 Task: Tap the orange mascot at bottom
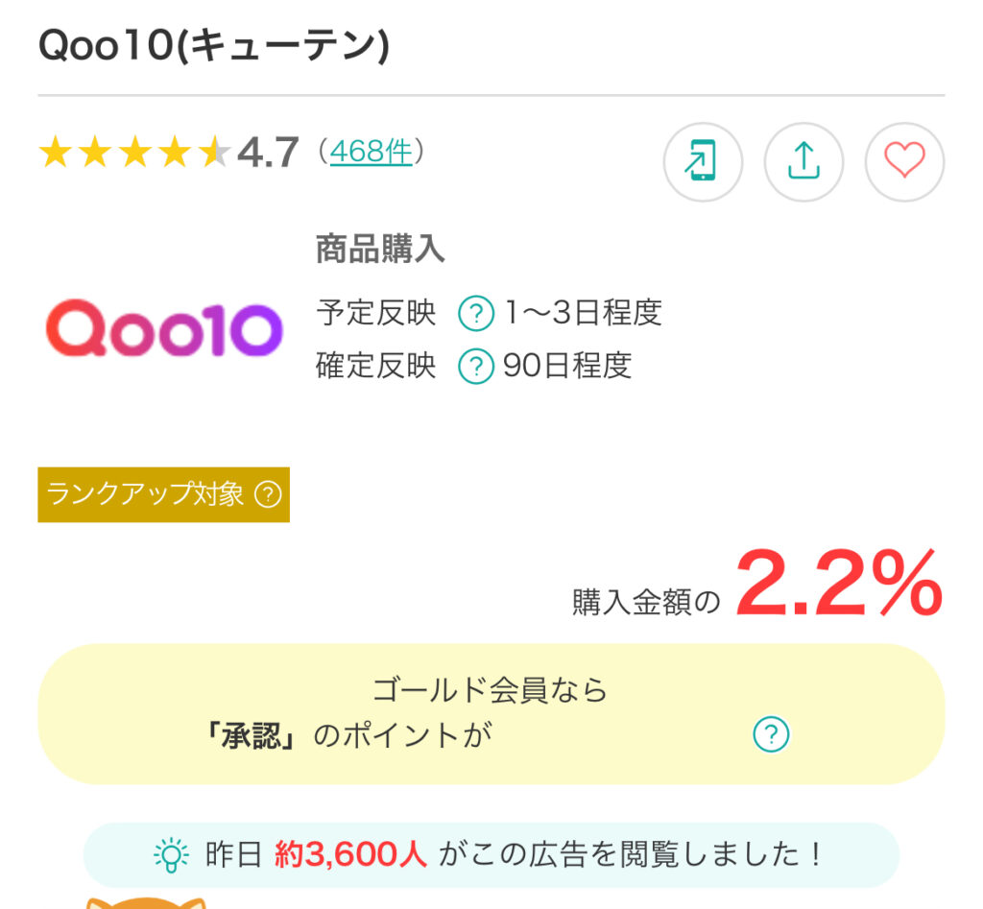(x=146, y=903)
